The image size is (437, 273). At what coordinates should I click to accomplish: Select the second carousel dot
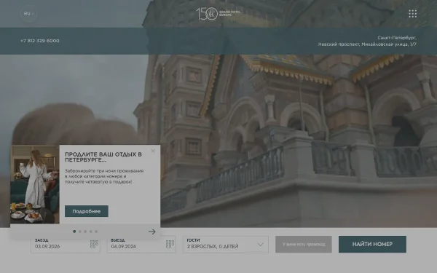pos(80,232)
